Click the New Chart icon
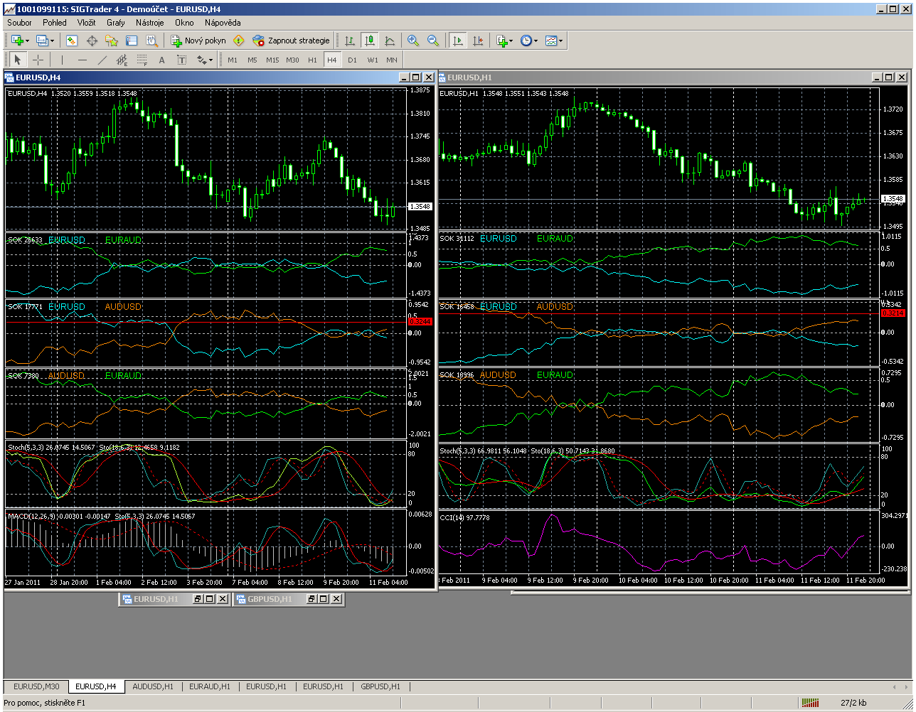 click(16, 41)
